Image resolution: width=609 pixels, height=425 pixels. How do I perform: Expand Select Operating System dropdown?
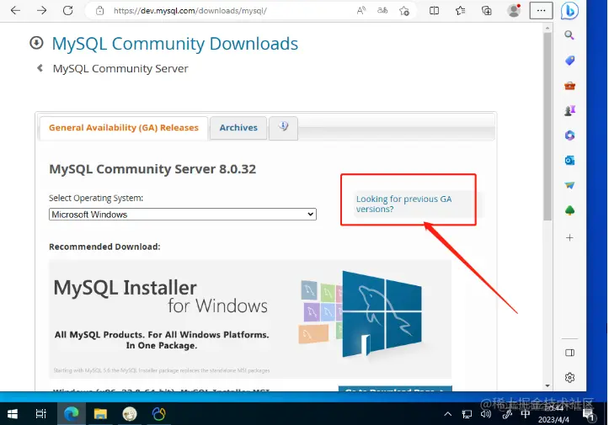(x=183, y=215)
